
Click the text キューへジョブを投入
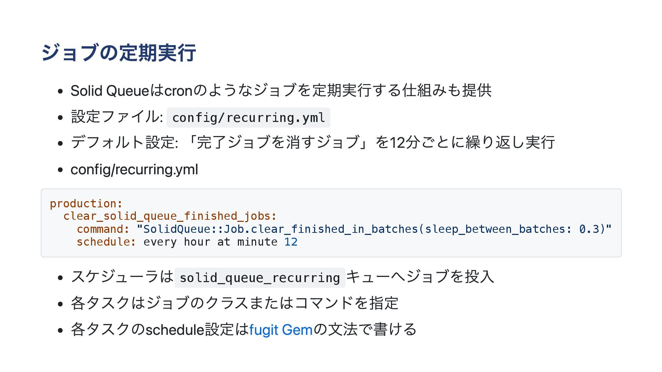(x=420, y=277)
